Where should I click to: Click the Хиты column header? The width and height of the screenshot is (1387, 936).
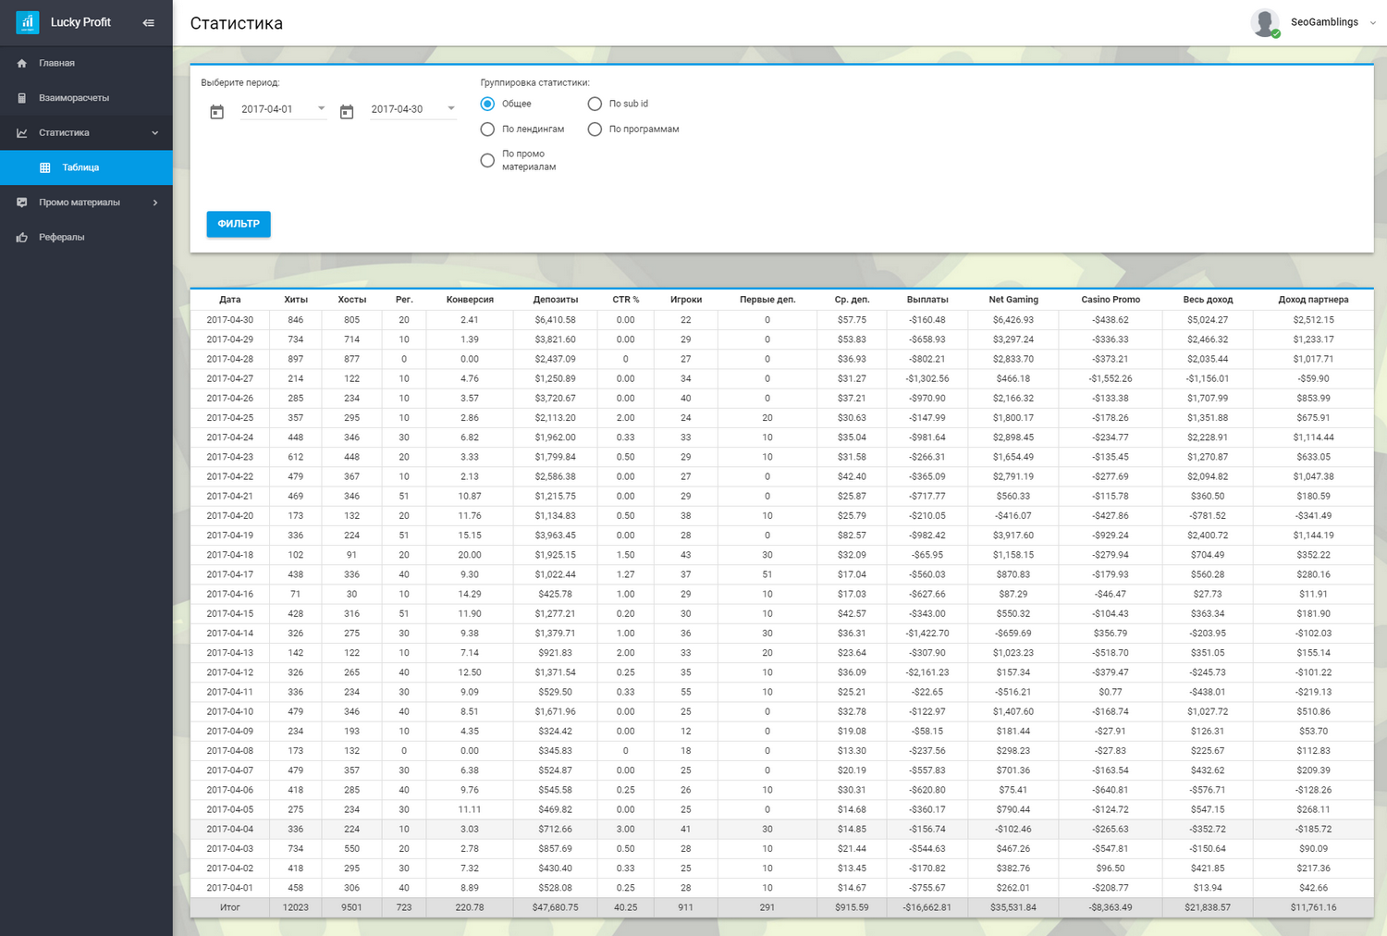296,300
